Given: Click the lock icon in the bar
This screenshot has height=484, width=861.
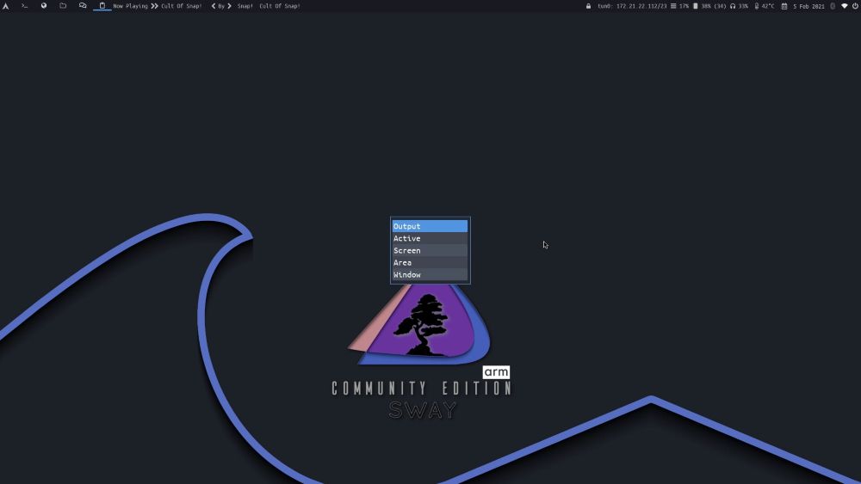Looking at the screenshot, I should [588, 6].
